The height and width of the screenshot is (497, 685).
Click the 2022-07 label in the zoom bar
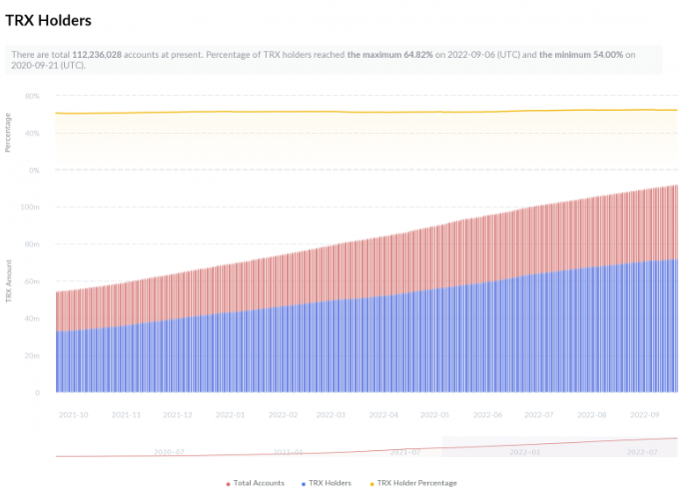point(640,452)
